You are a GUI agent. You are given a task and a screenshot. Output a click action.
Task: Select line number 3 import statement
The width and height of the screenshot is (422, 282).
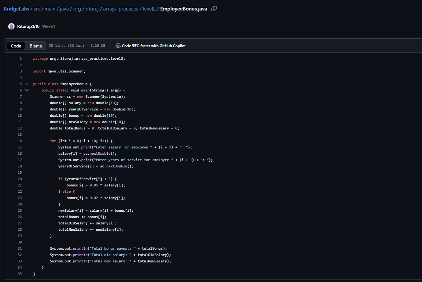coord(21,71)
